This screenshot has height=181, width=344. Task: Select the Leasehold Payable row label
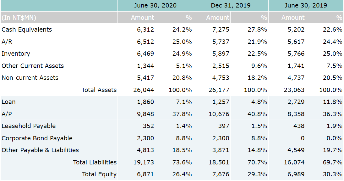pos(29,126)
